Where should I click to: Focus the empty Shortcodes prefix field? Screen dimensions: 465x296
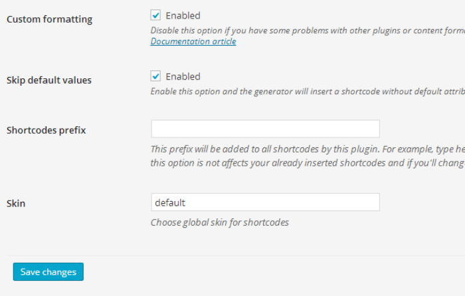(x=266, y=129)
